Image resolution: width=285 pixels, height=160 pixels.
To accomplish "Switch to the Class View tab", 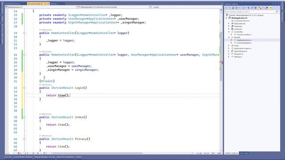I will 244,153.
